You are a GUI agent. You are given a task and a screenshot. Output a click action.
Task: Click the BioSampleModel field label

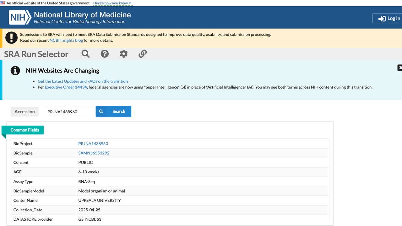tap(29, 191)
